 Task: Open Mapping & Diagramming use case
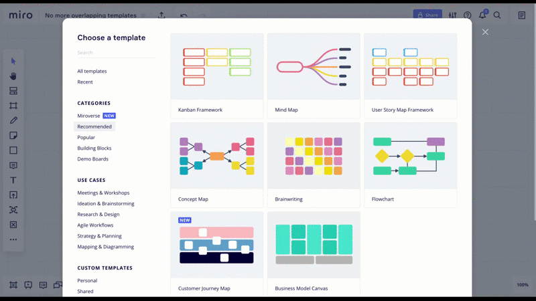[x=106, y=247]
